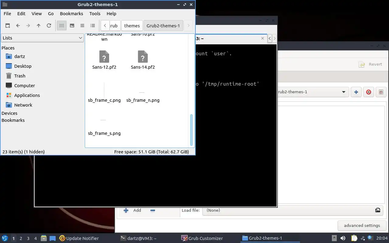
Task: Switch to thumbnail view mode
Action: pyautogui.click(x=72, y=26)
